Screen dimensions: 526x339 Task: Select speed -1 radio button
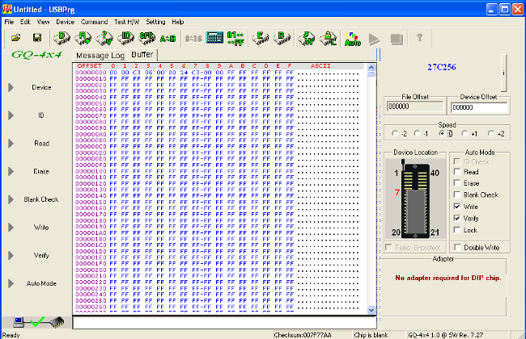pyautogui.click(x=417, y=133)
